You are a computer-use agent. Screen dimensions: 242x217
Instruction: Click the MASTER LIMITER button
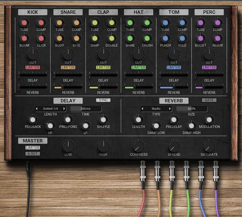33,147
